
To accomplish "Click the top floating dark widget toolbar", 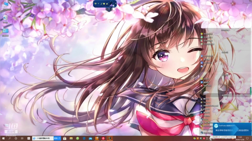I will [x=105, y=4].
